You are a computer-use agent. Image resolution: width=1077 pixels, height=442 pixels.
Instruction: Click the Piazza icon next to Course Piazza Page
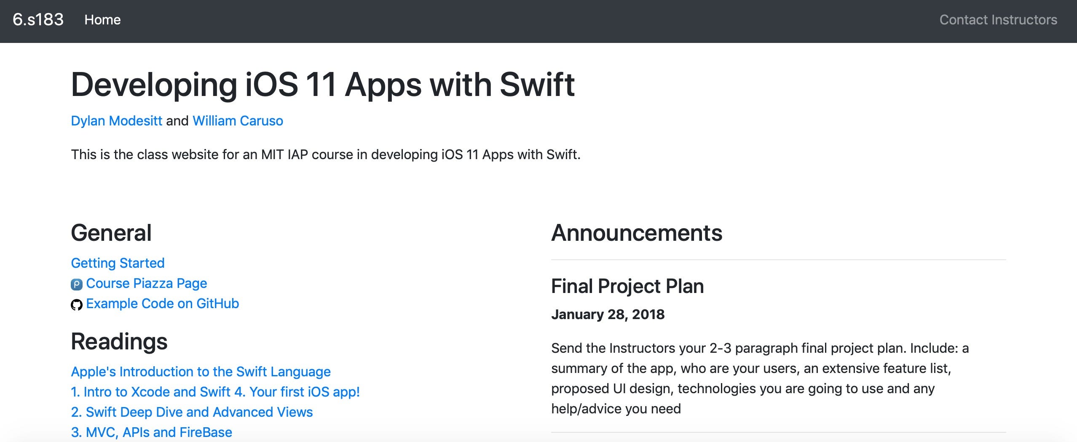[77, 283]
